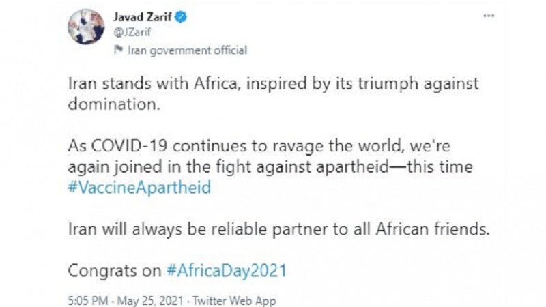Click the blue verified checkmark badge
Viewport: 546px width, 307px height.
coord(181,16)
